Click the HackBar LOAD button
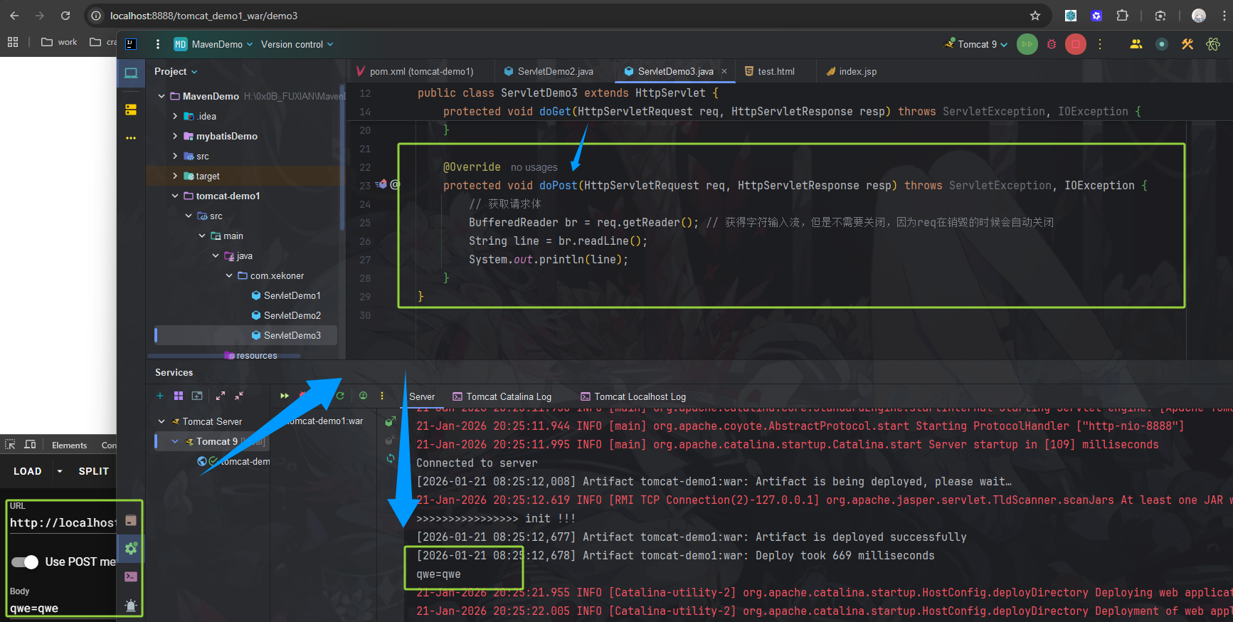This screenshot has width=1233, height=622. [28, 471]
